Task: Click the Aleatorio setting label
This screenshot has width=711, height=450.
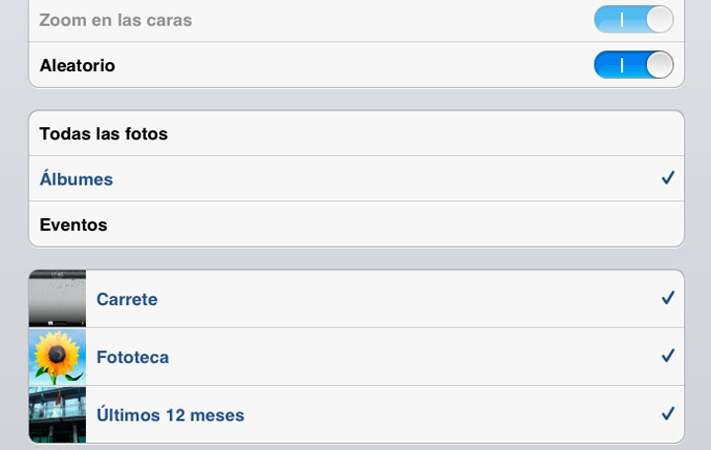Action: click(x=77, y=66)
